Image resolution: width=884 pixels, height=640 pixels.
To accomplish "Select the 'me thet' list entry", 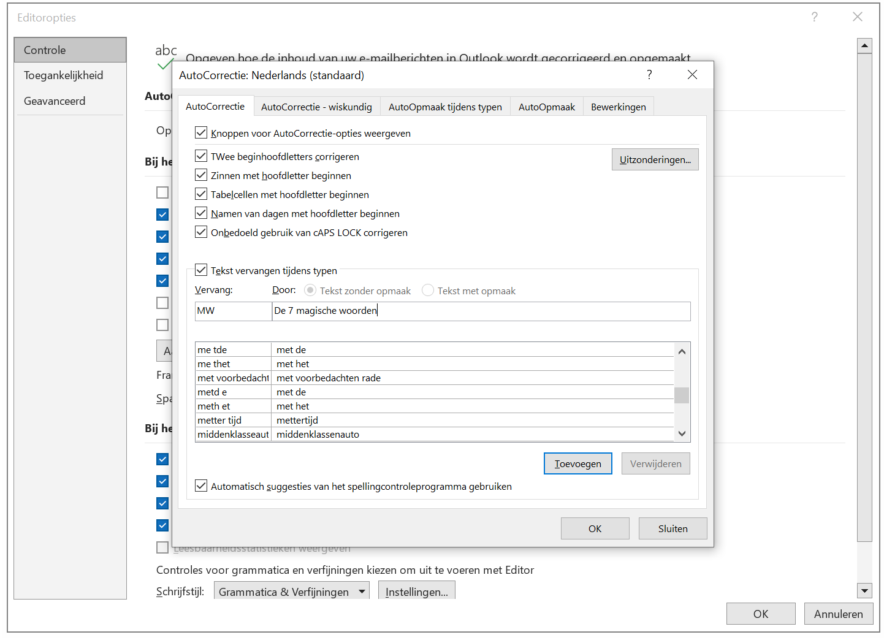I will click(435, 364).
